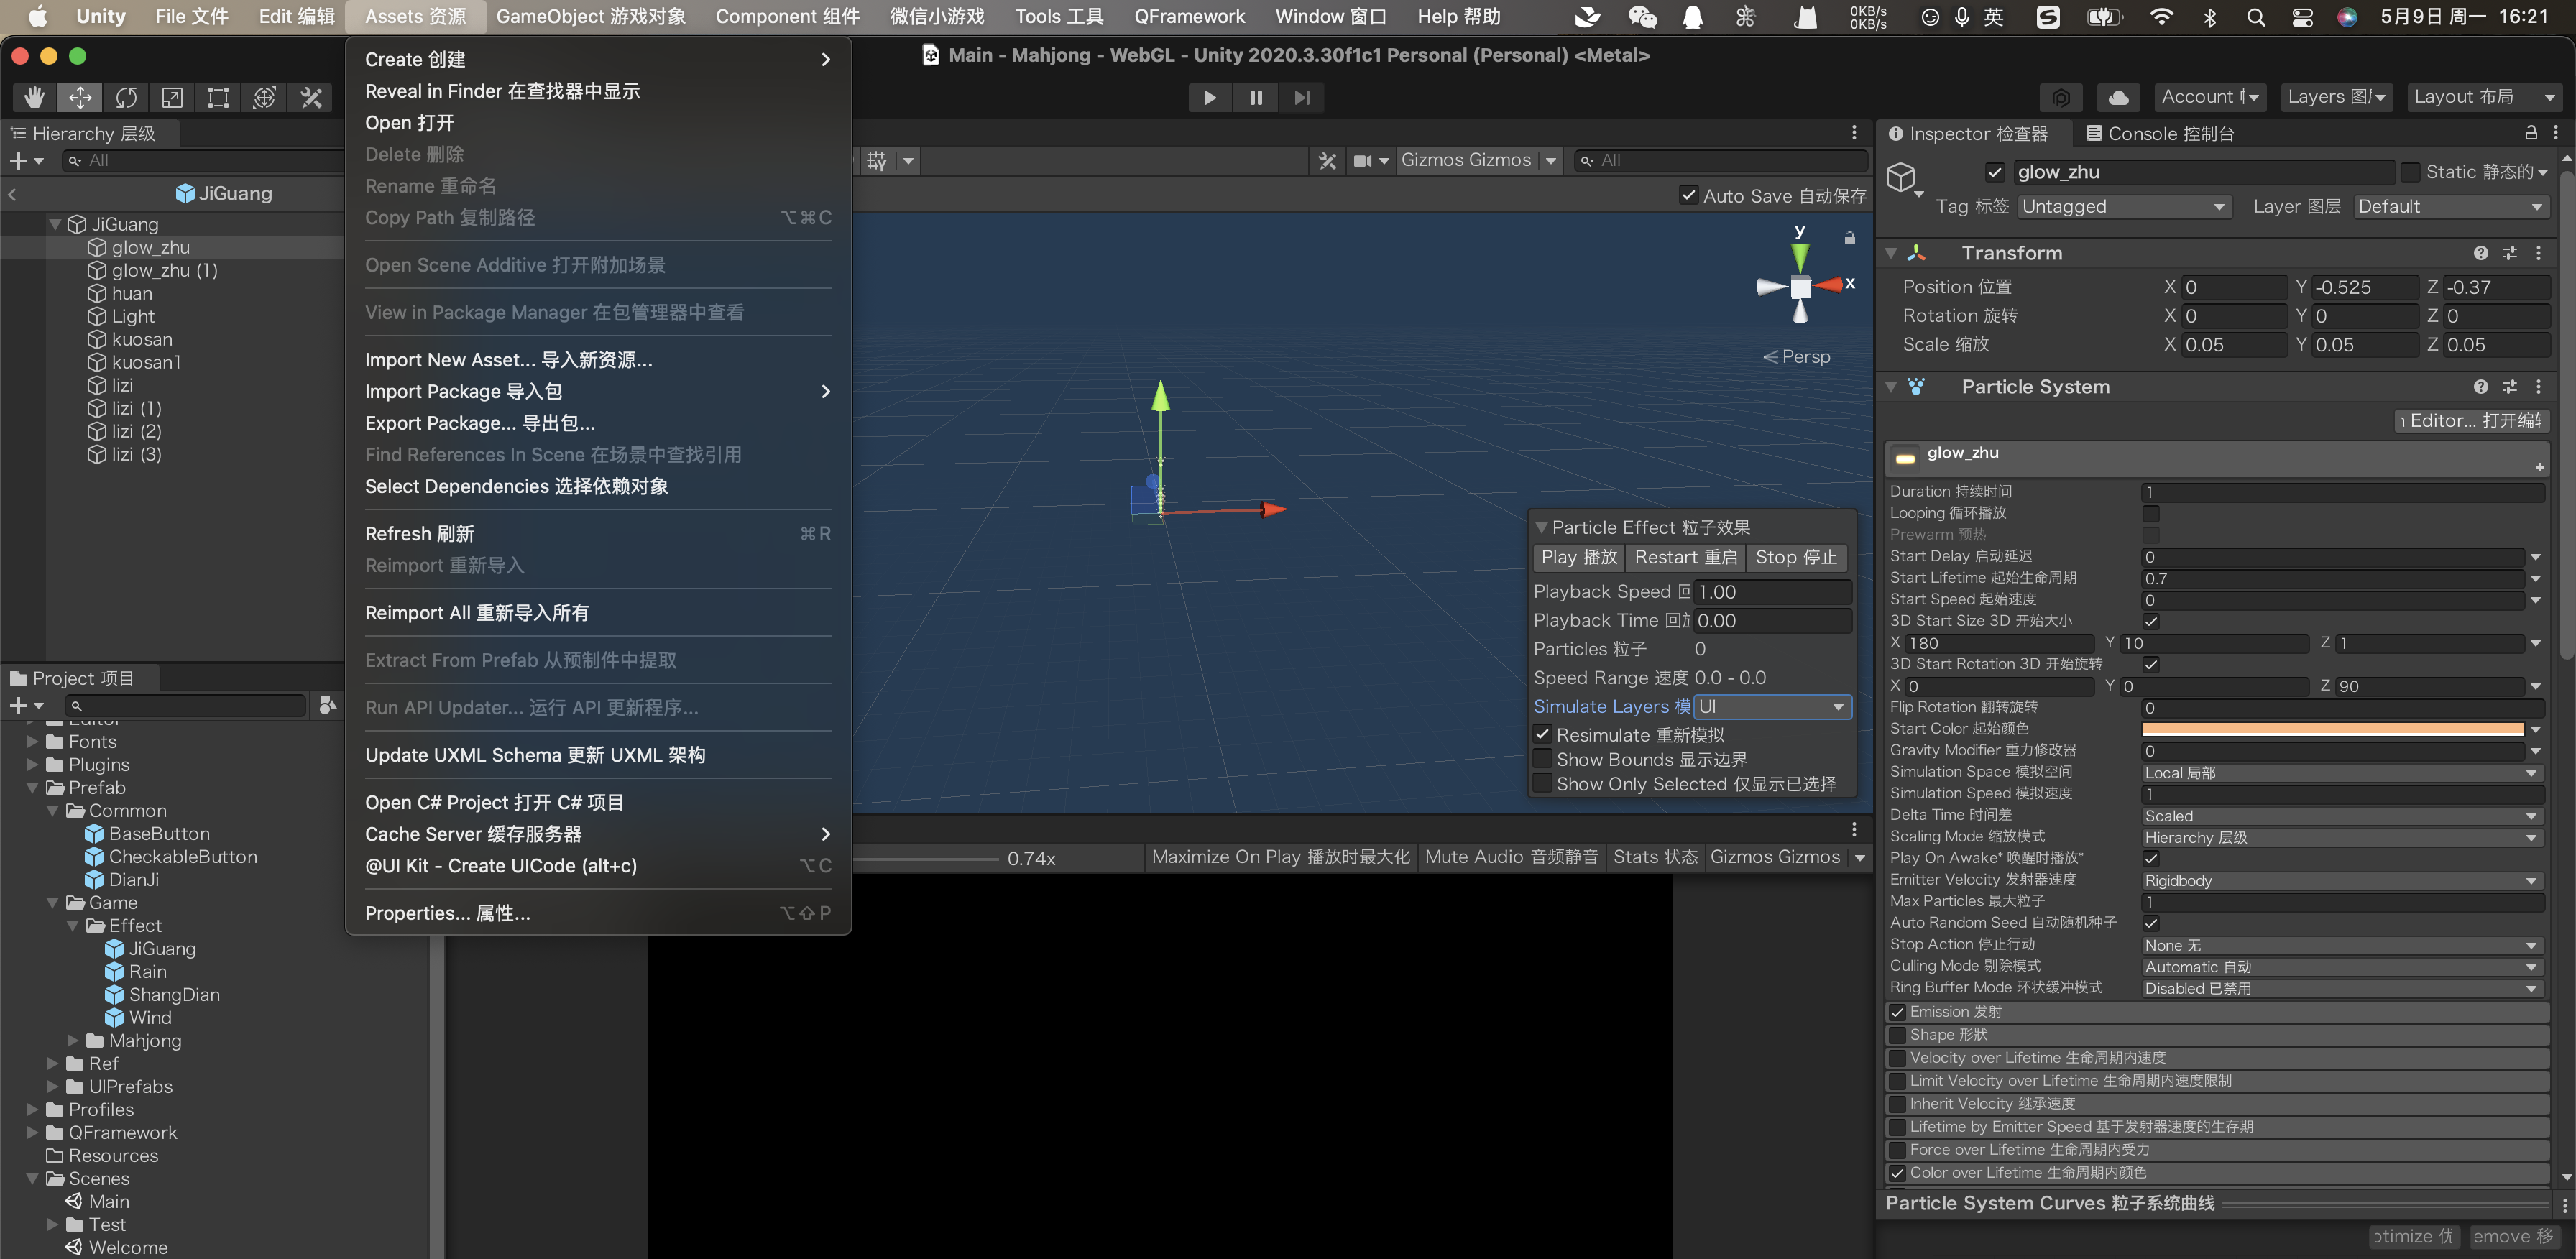This screenshot has height=1259, width=2576.
Task: Choose Refresh in Assets menu
Action: [x=598, y=534]
